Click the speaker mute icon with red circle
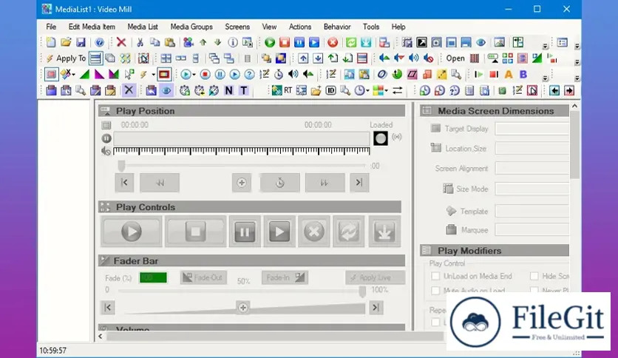This screenshot has width=618, height=358. coord(429,58)
